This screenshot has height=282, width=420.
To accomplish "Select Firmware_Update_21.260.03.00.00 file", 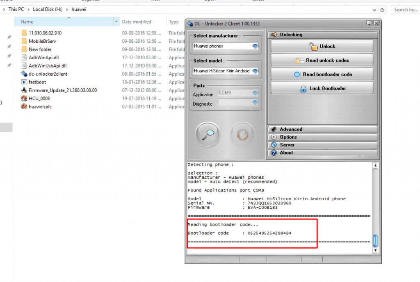I will [x=63, y=90].
